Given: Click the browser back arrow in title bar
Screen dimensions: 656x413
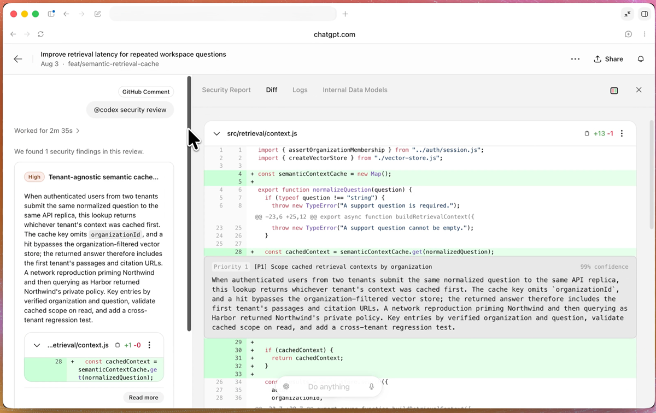Looking at the screenshot, I should (x=66, y=14).
